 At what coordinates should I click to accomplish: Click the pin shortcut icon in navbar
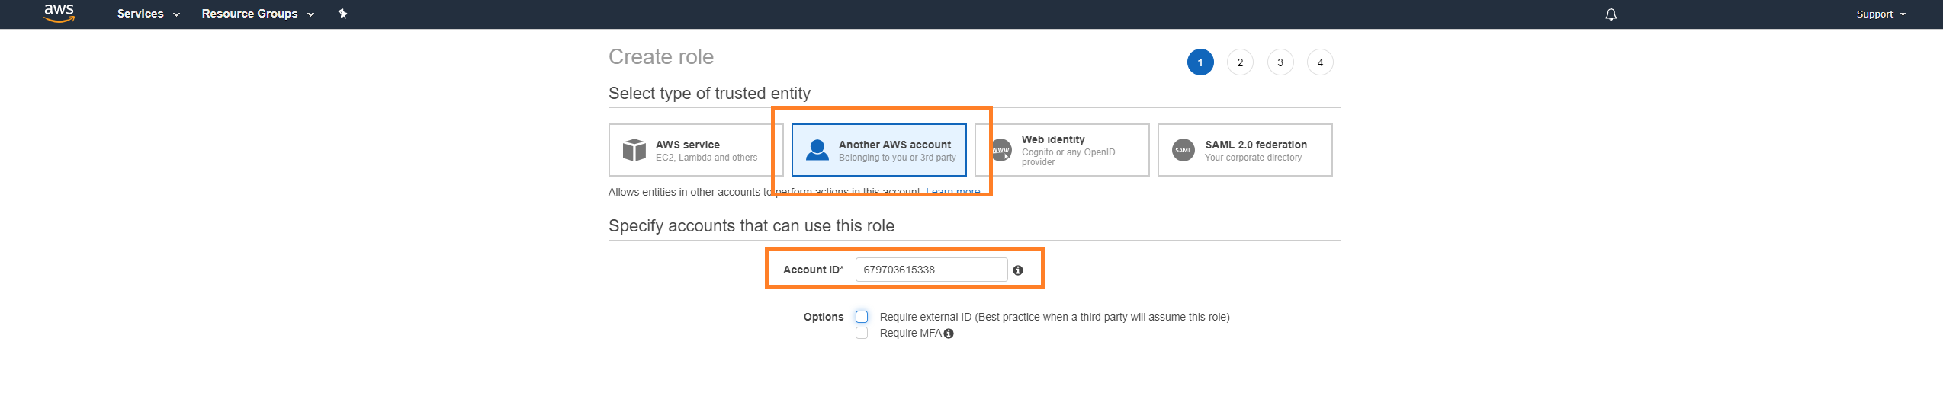(x=343, y=14)
